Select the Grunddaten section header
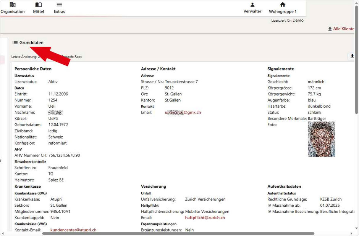 [x=31, y=43]
